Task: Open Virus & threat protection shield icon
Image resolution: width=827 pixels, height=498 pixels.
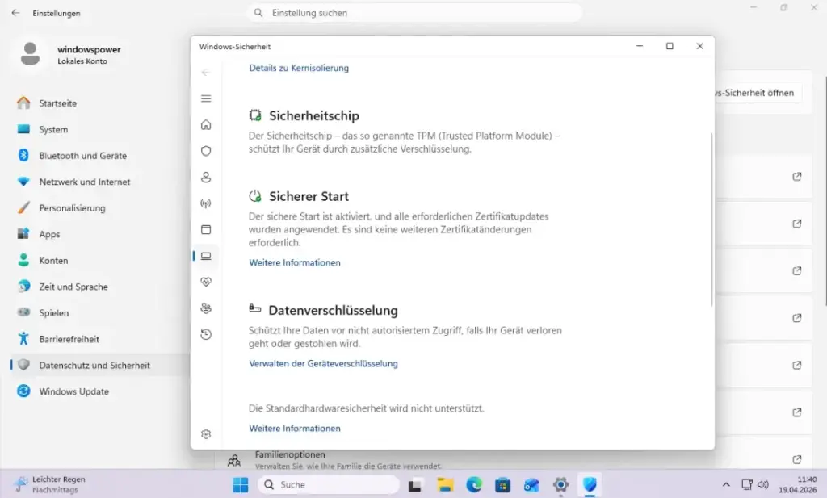Action: tap(206, 151)
